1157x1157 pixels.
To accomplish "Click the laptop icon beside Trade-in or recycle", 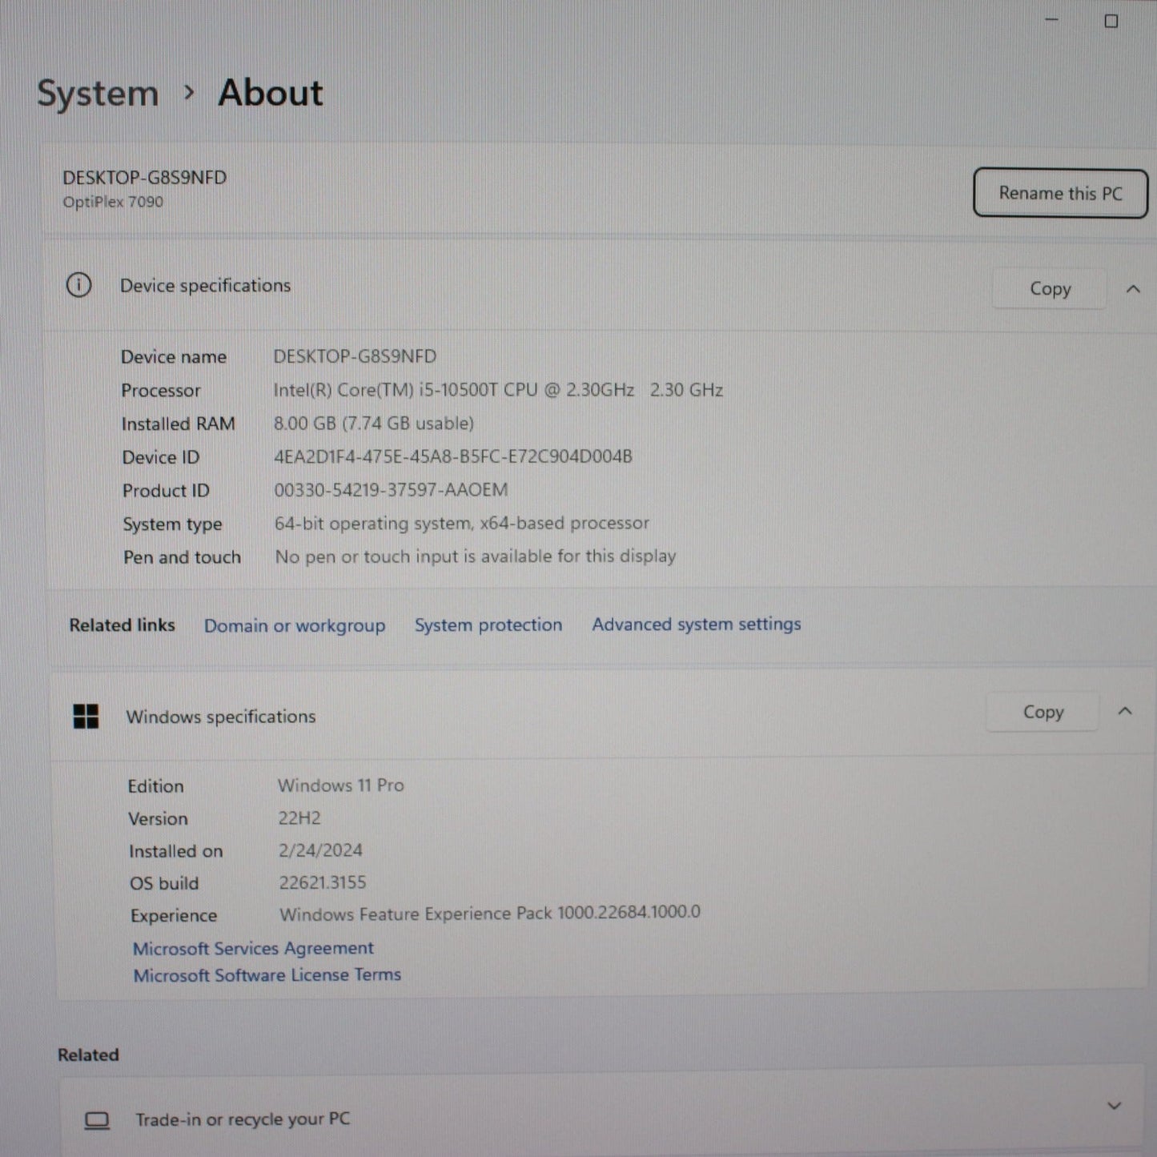I will point(97,1120).
